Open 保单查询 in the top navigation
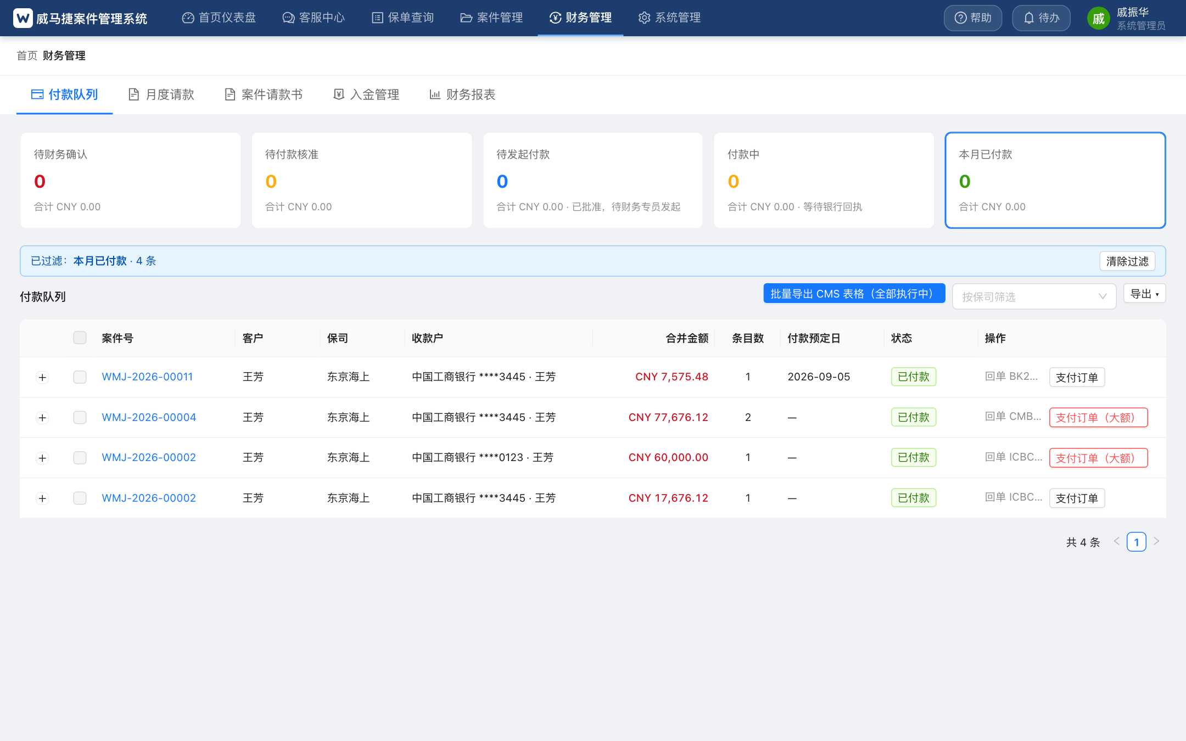 coord(403,18)
